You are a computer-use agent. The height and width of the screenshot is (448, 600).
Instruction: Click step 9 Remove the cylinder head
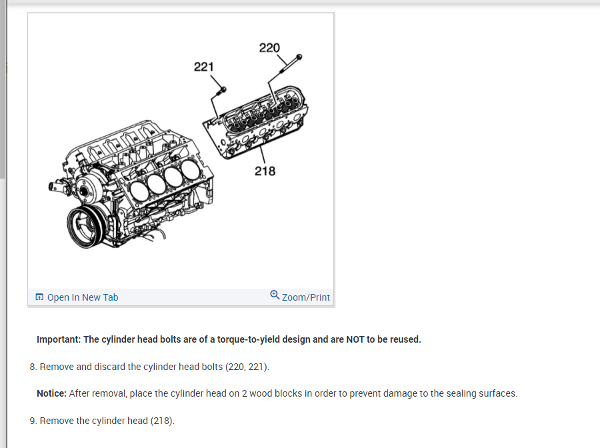point(102,421)
